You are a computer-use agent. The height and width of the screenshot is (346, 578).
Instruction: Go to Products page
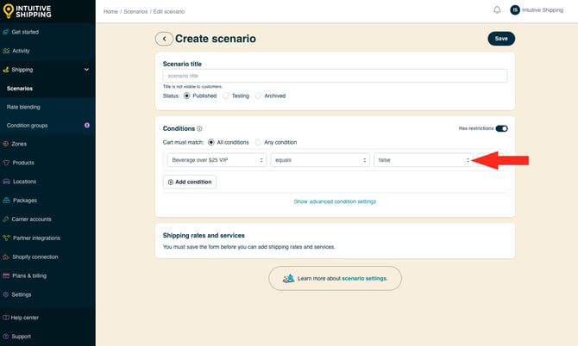[23, 163]
